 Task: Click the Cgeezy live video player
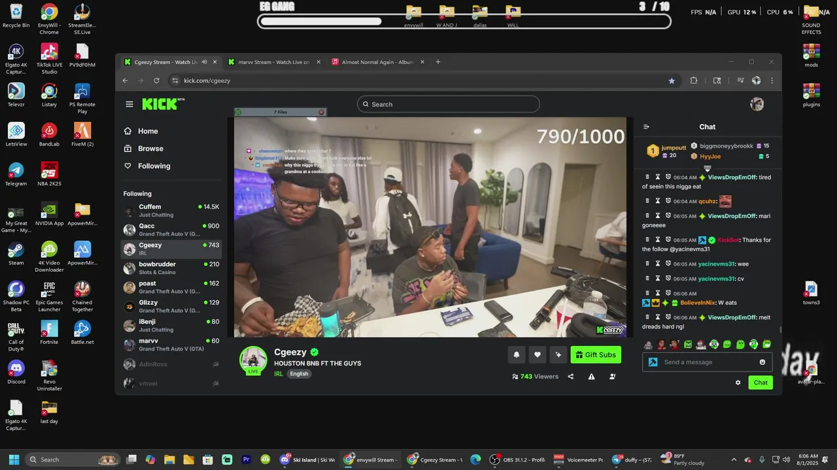pyautogui.click(x=430, y=227)
